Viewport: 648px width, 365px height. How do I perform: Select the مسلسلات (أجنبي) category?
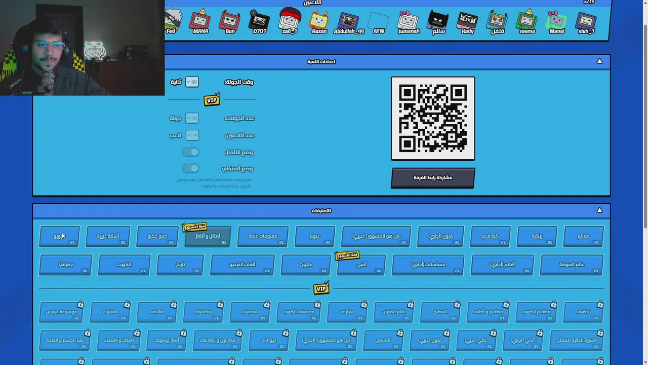pos(428,265)
